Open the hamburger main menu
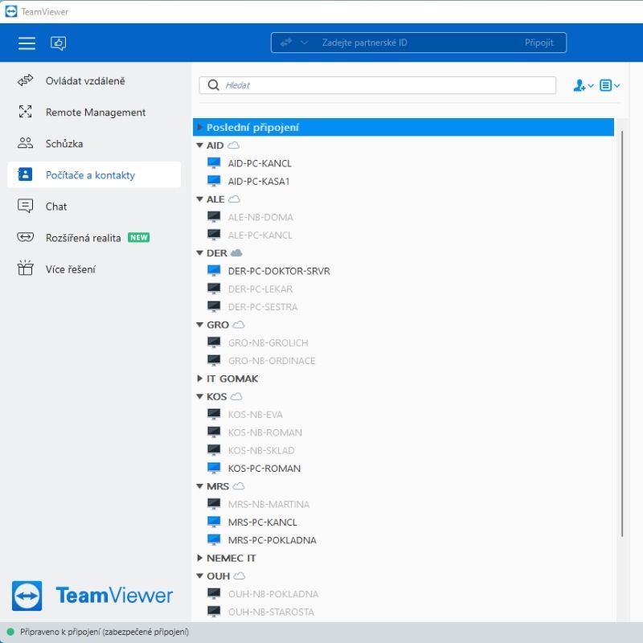The image size is (643, 643). (x=27, y=43)
